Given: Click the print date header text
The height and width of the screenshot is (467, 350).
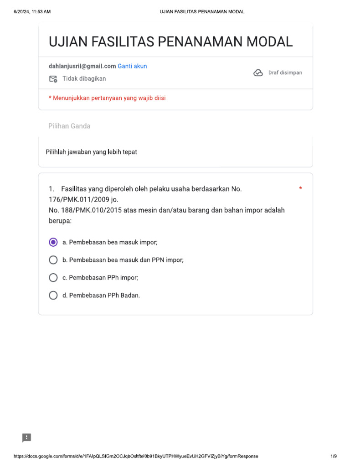Looking at the screenshot, I should (x=32, y=12).
